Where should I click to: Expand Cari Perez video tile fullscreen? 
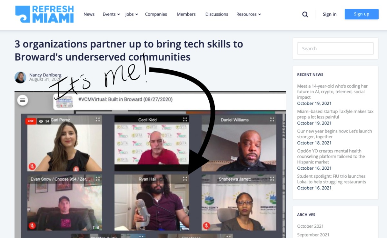98,120
